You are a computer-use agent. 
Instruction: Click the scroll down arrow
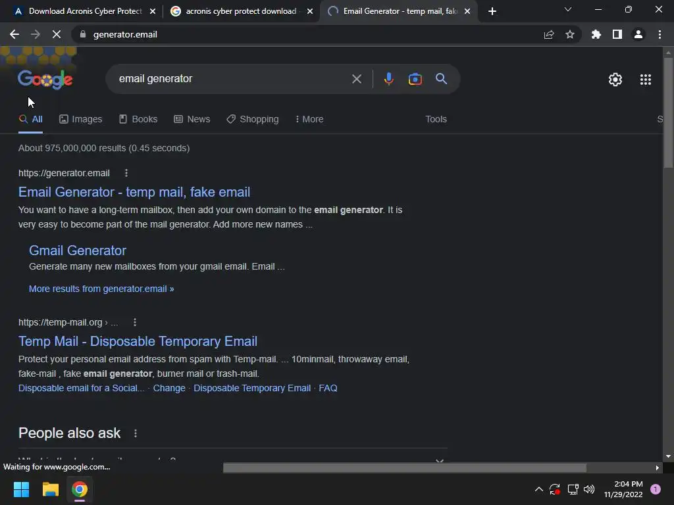[x=668, y=456]
